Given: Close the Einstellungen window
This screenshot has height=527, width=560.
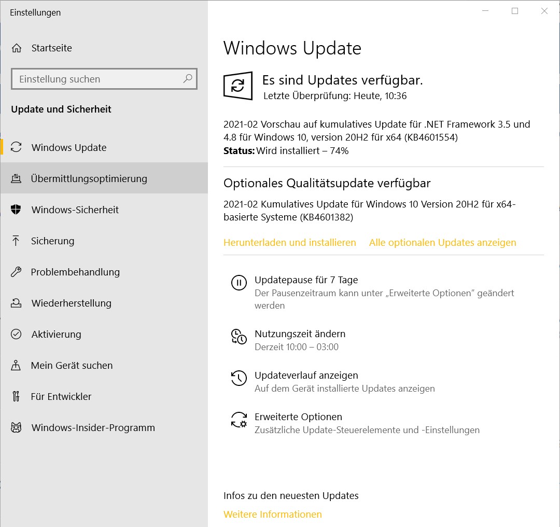Looking at the screenshot, I should (544, 11).
